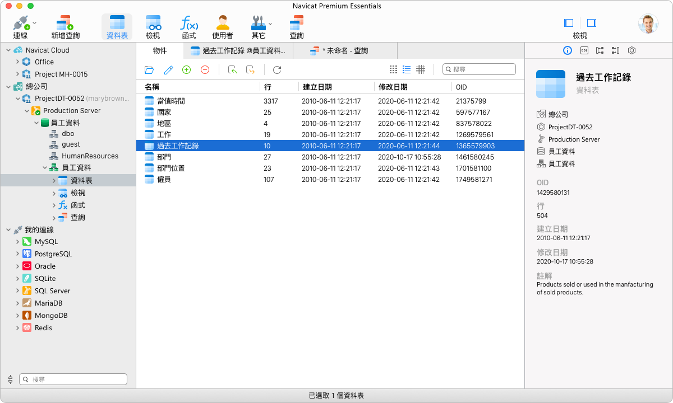Collapse the Production Server node
The width and height of the screenshot is (673, 403).
[26, 111]
